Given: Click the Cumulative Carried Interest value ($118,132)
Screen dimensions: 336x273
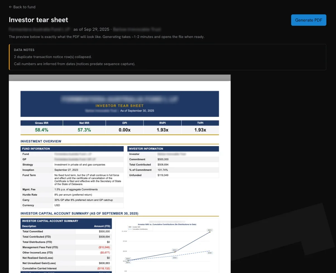Looking at the screenshot, I should click(104, 269).
